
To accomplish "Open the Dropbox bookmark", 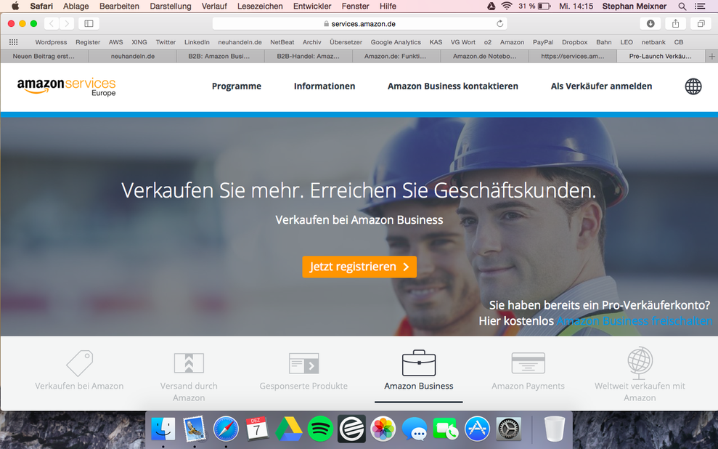I will click(x=575, y=42).
